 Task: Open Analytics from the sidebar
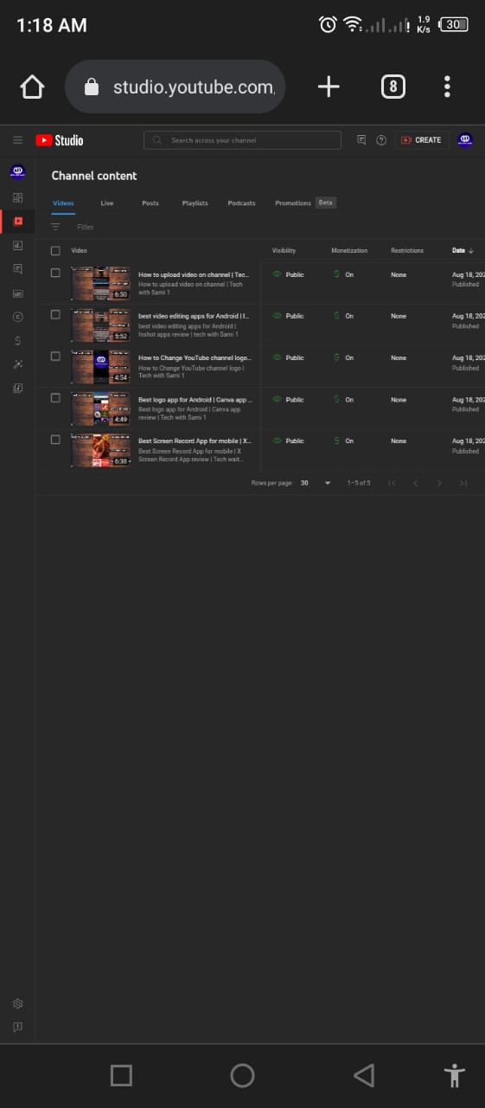[x=17, y=245]
